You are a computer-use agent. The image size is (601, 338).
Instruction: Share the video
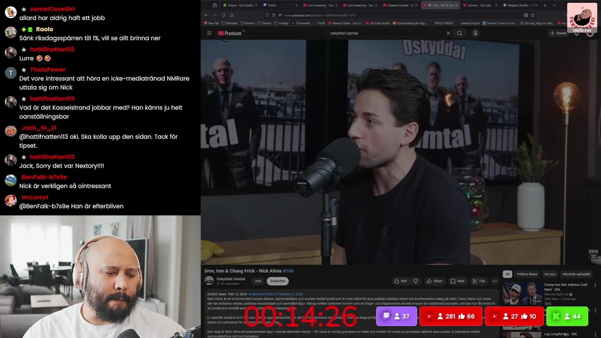click(x=434, y=281)
